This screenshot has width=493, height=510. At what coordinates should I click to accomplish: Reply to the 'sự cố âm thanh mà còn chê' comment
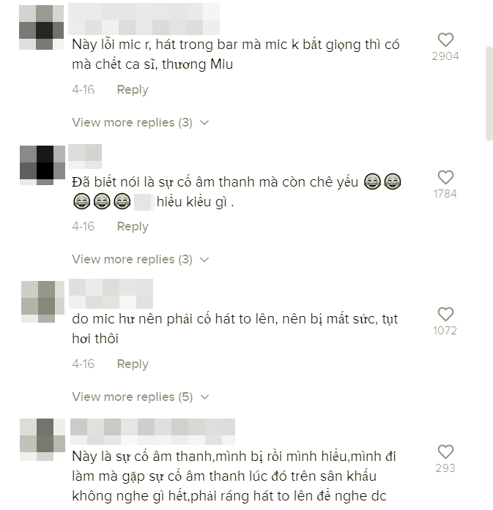(x=133, y=226)
